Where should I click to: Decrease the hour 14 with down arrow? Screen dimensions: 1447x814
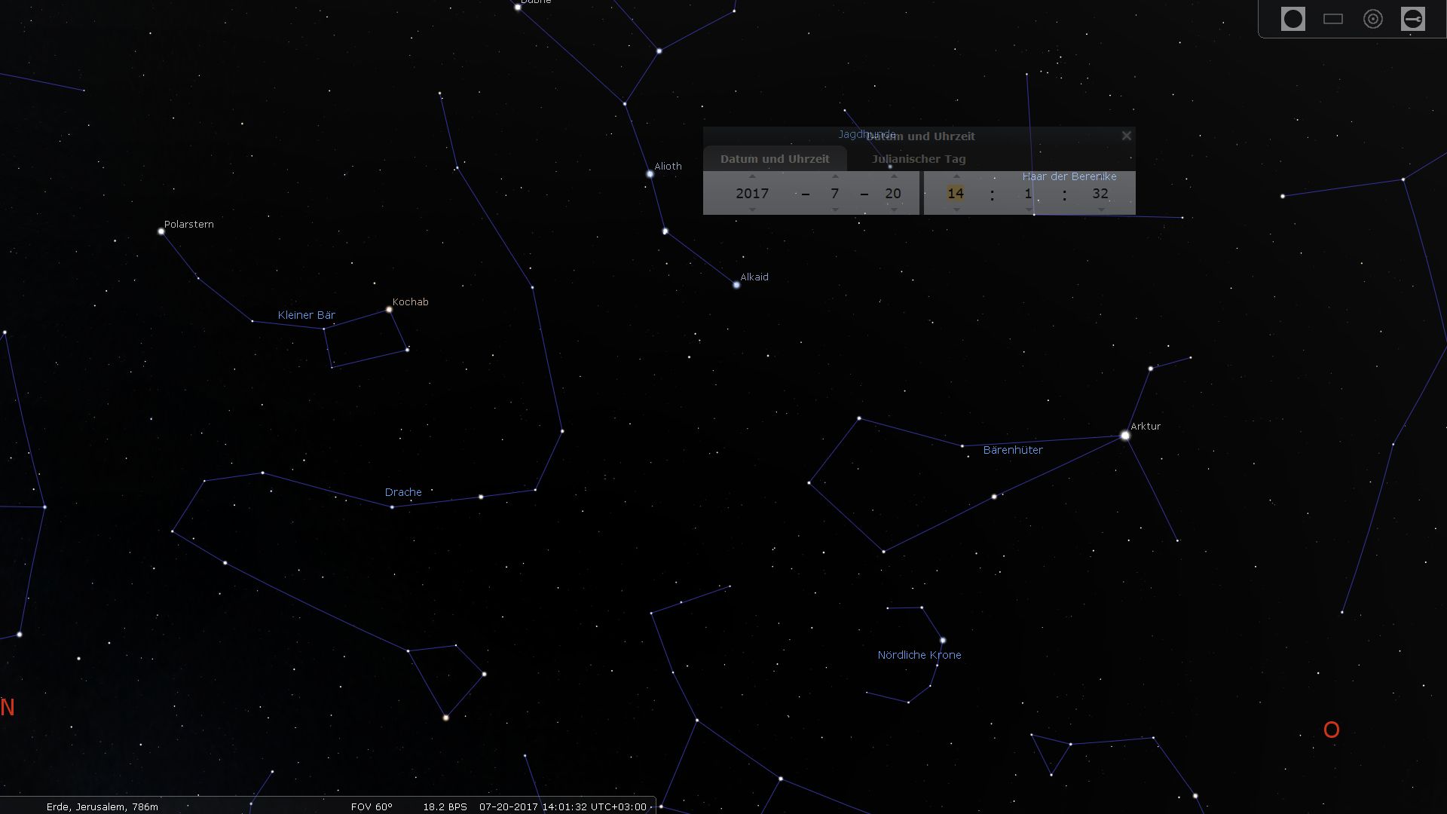tap(956, 210)
